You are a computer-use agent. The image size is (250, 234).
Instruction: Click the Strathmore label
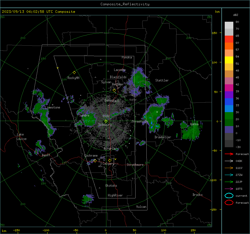[135, 165]
